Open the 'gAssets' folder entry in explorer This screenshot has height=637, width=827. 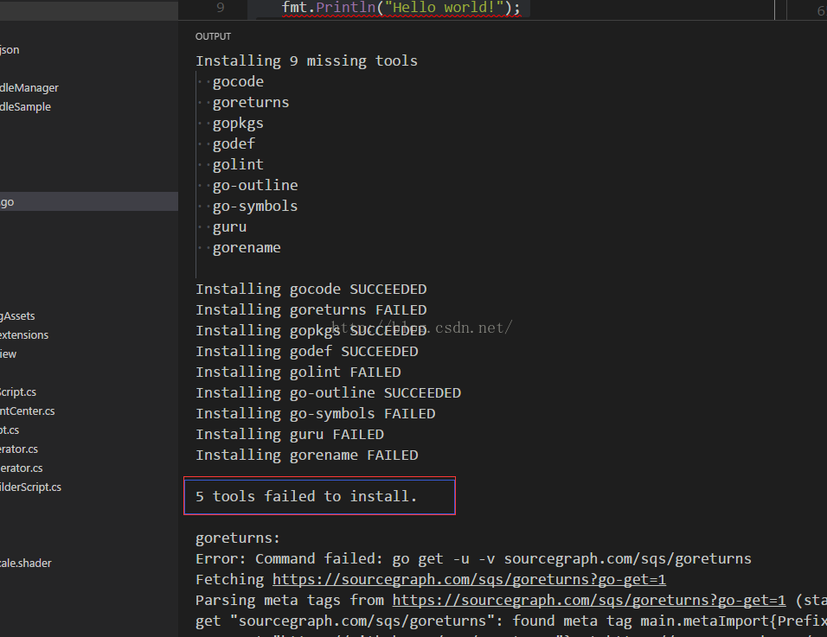coord(17,316)
